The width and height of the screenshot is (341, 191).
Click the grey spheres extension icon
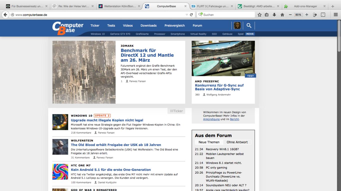tap(315, 15)
